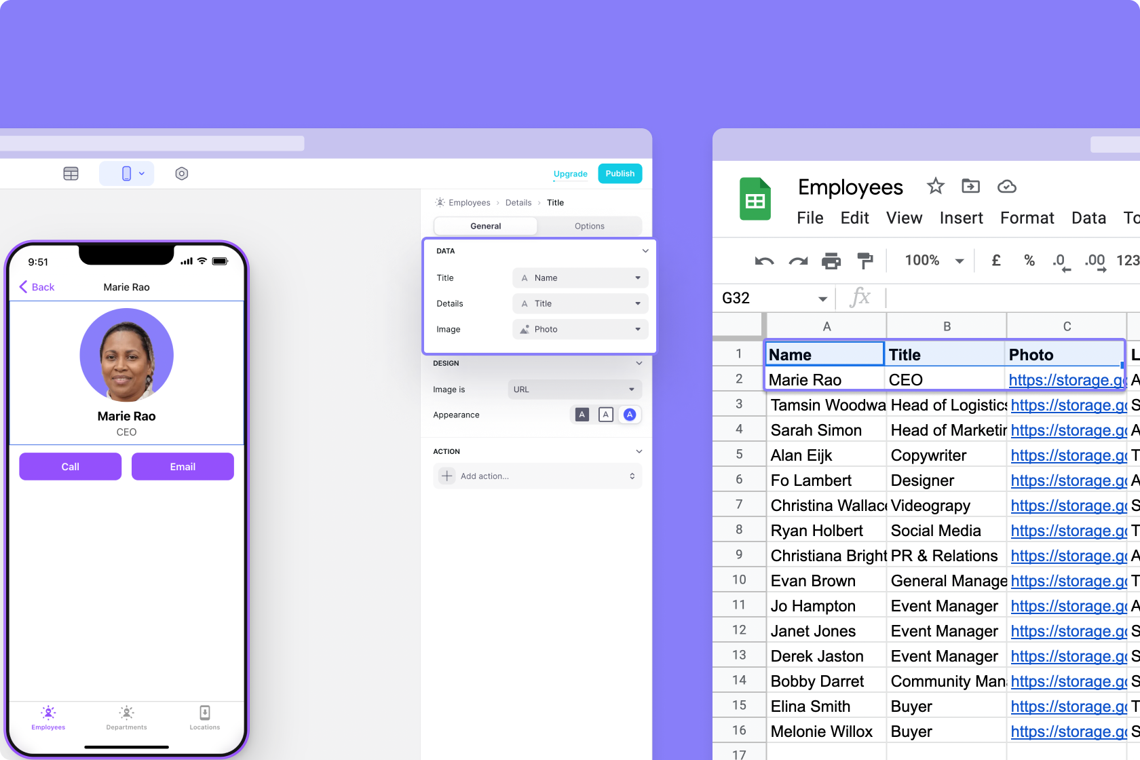Screen dimensions: 1140x760
Task: Click the Paint format icon in Sheets
Action: [865, 261]
